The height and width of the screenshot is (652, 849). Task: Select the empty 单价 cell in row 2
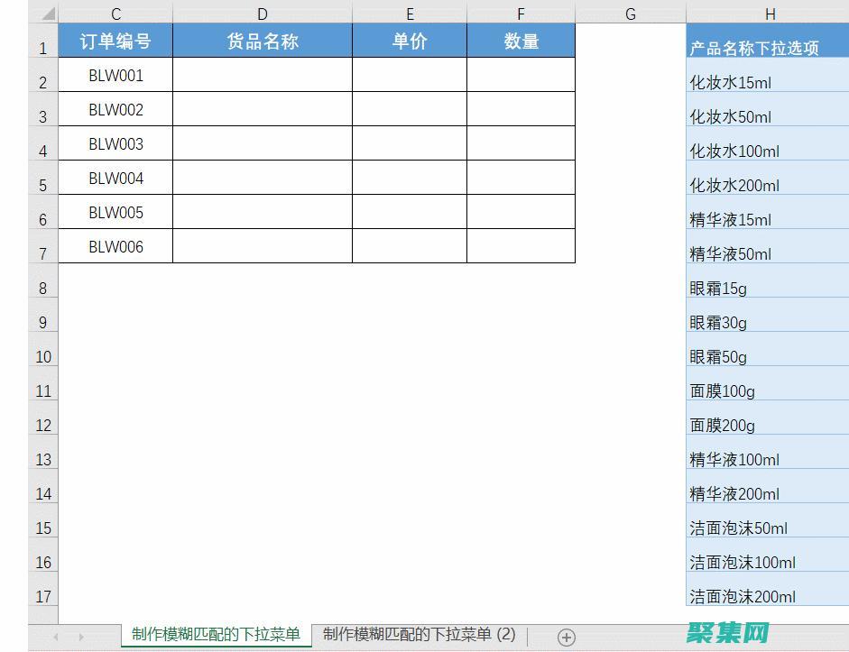tap(410, 75)
